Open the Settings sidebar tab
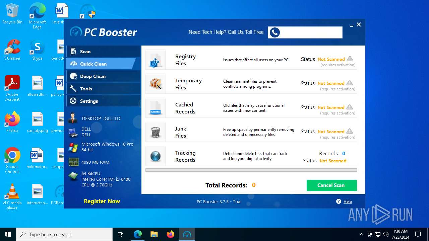The height and width of the screenshot is (241, 429). 103,101
